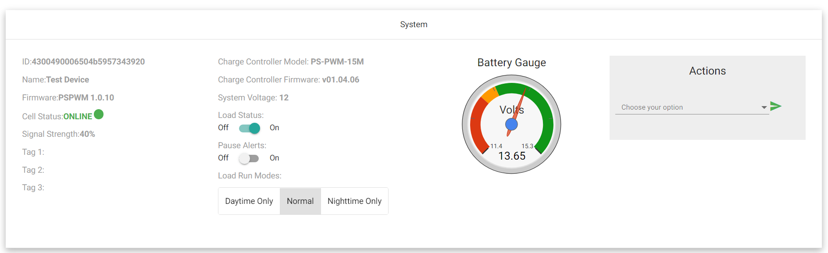The width and height of the screenshot is (828, 253).
Task: Click the 'On' label beside Load Status switch
Action: (275, 128)
